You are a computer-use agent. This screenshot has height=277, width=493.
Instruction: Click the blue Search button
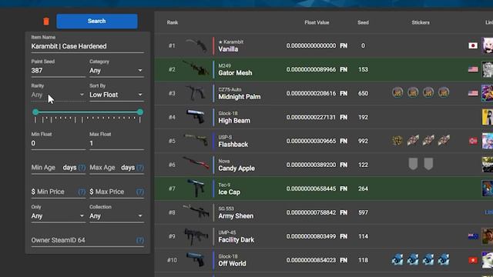click(97, 21)
